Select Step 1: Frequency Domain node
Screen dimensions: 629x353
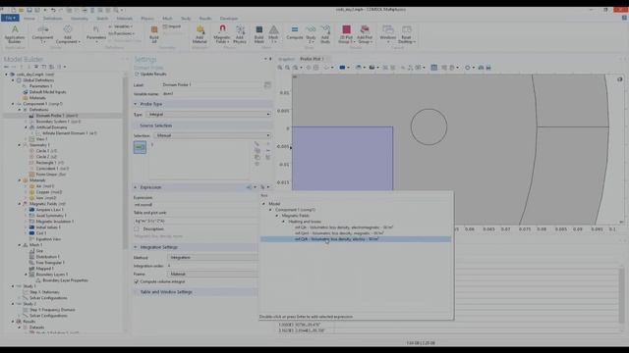tap(52, 310)
